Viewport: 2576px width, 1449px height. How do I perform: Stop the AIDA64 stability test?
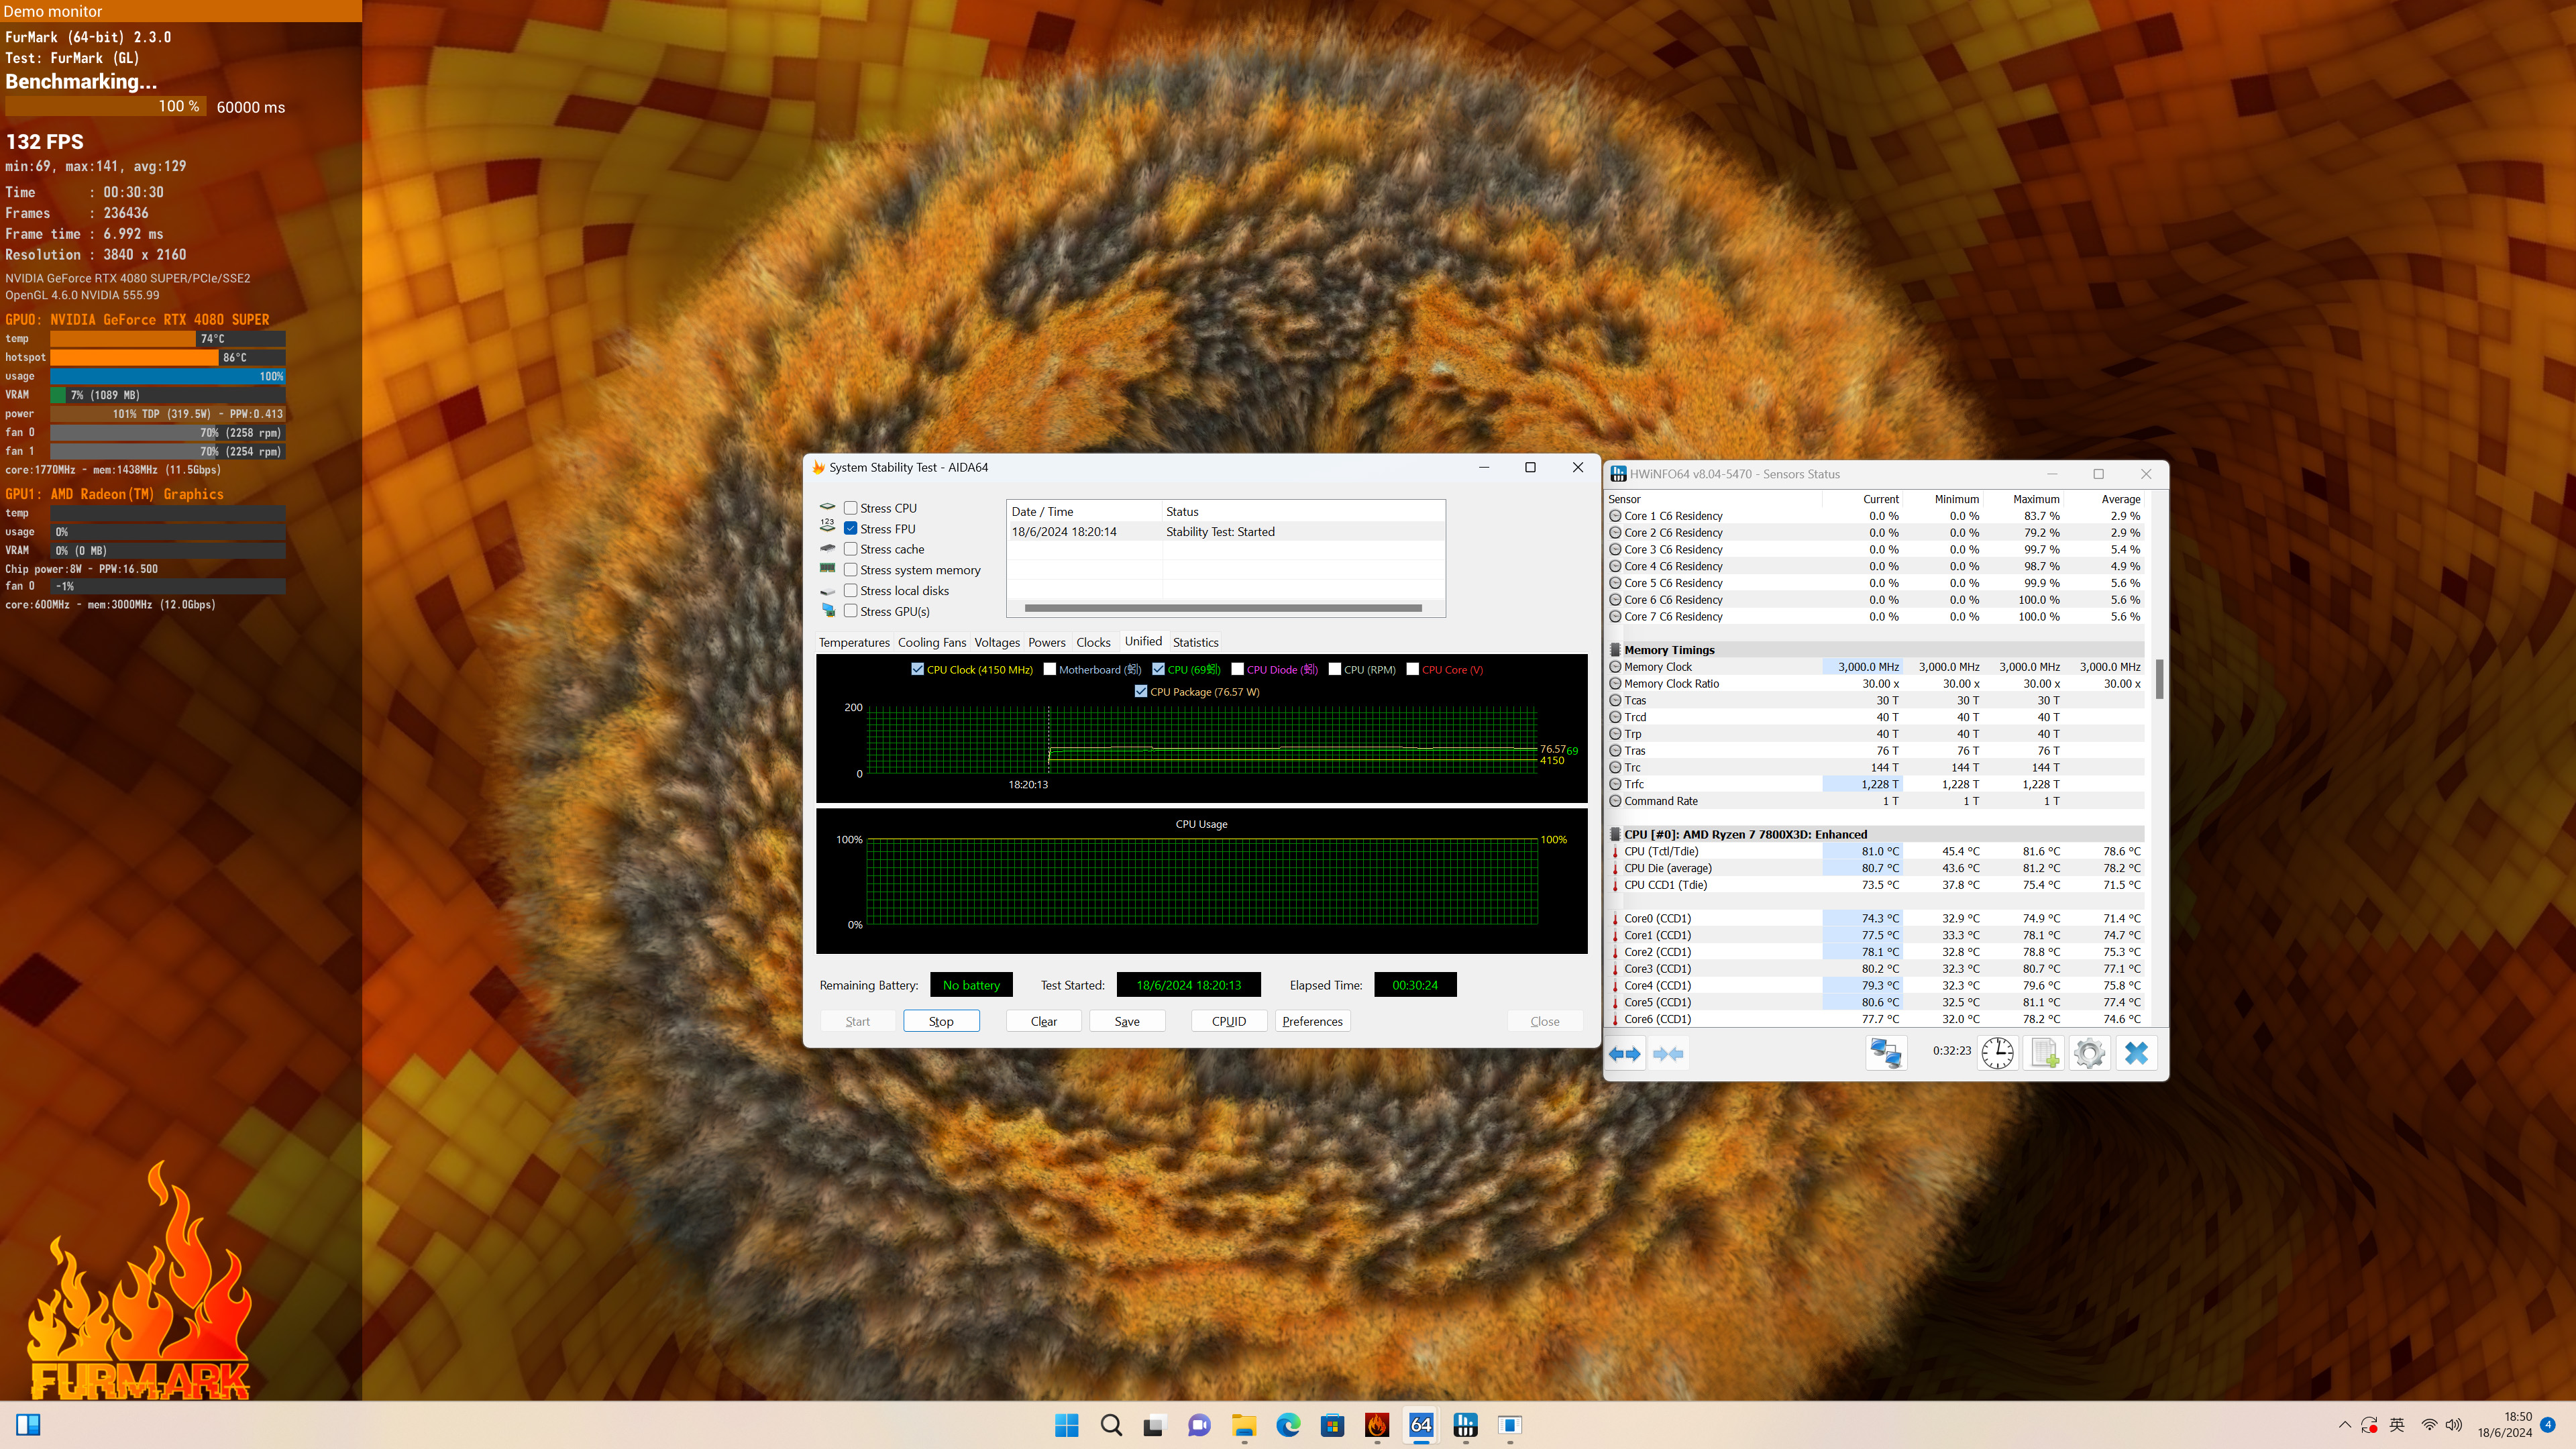(x=941, y=1021)
